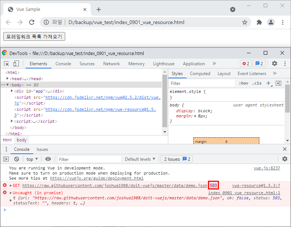Click the live expression eye icon
Image resolution: width=291 pixels, height=227 pixels.
(48, 159)
